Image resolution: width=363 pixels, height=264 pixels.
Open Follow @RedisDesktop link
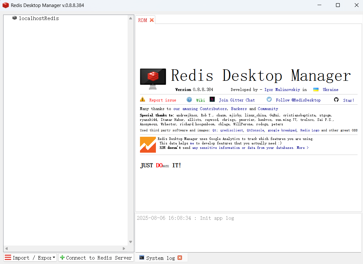coord(298,100)
